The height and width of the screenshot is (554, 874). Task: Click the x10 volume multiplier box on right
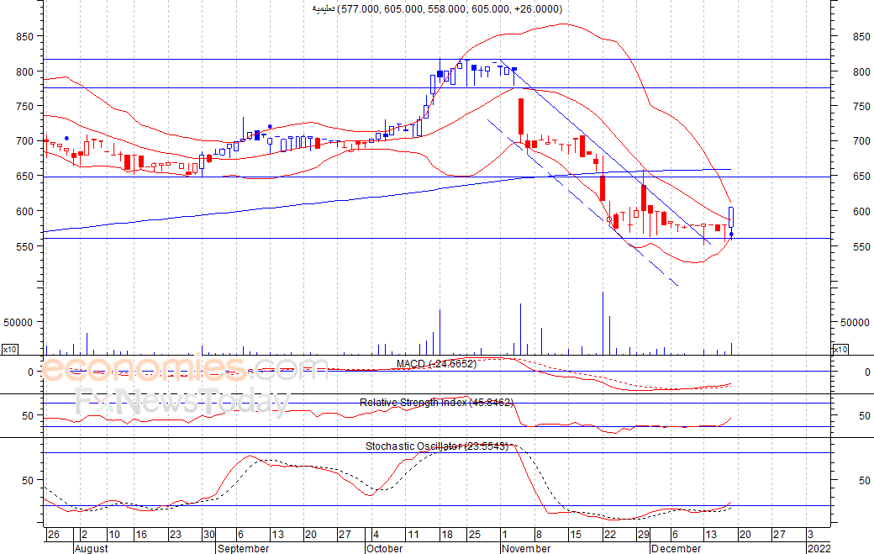coord(840,350)
